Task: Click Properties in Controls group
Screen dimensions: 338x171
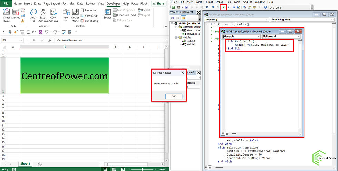Action: [x=89, y=10]
